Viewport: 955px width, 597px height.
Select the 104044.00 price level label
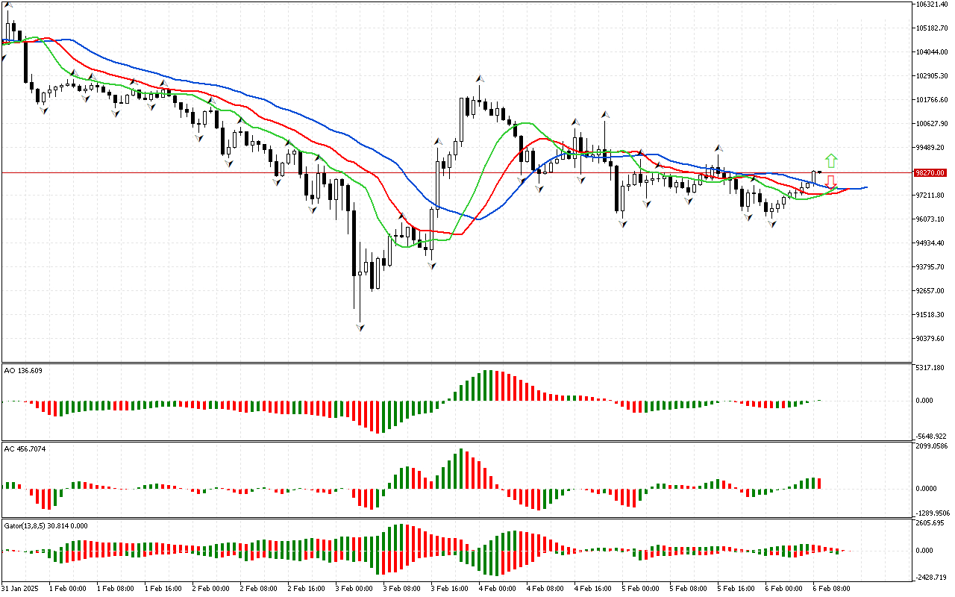[932, 52]
